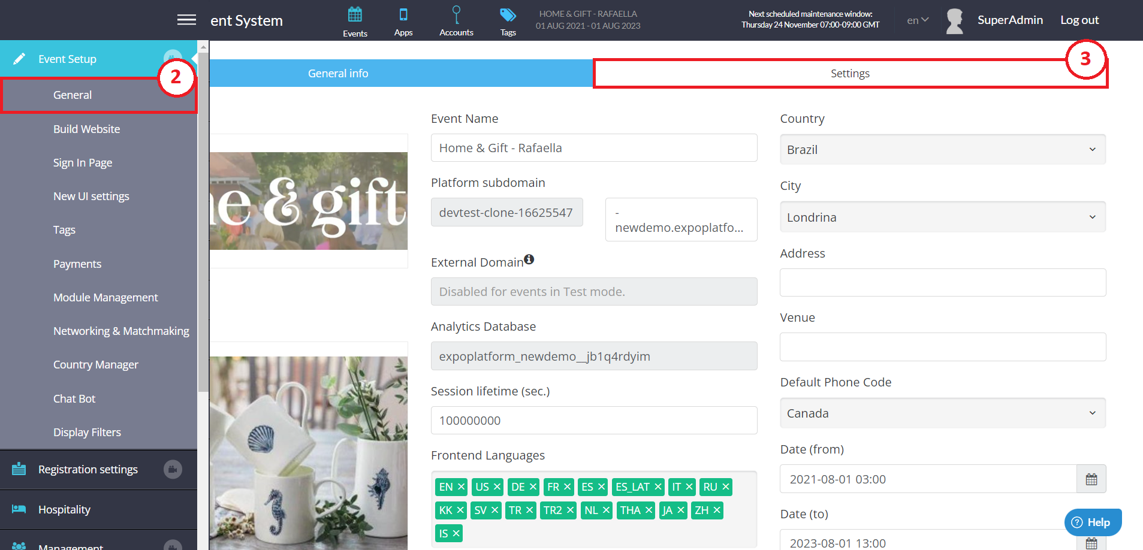Remove the RU language tag
Screen dimensions: 1143x550
(725, 487)
